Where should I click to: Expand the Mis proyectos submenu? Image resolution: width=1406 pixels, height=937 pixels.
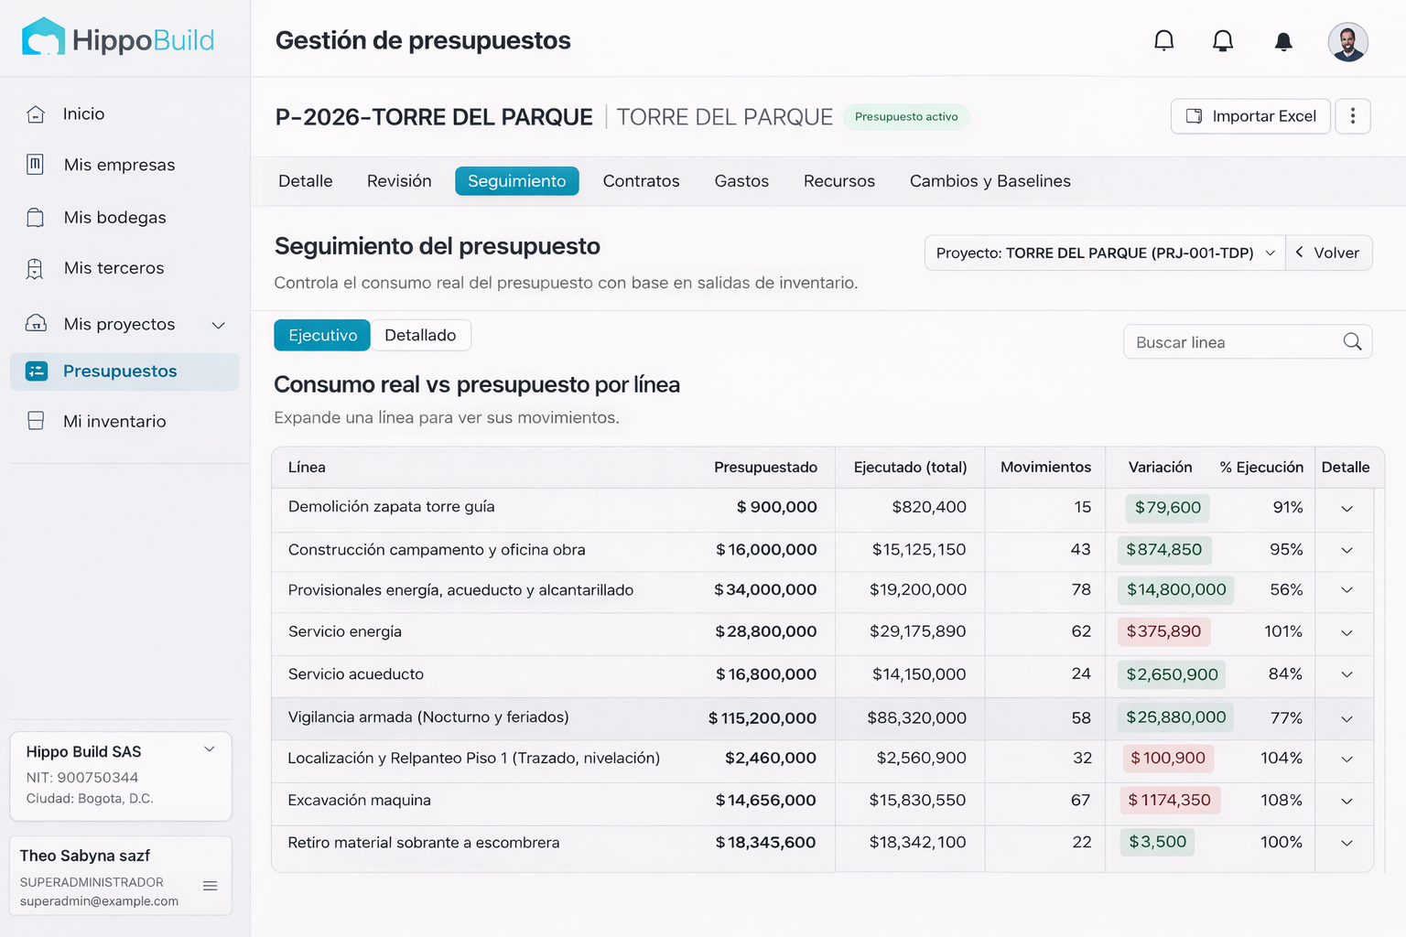coord(219,325)
